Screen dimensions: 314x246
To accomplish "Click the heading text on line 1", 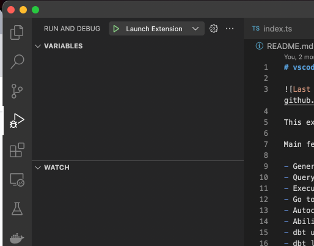I will (299, 67).
